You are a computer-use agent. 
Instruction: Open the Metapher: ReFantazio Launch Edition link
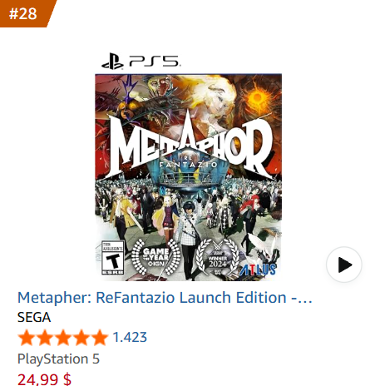(x=165, y=298)
